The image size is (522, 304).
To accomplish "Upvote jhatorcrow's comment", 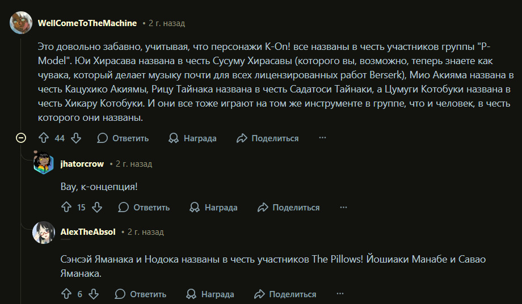I will pyautogui.click(x=65, y=208).
